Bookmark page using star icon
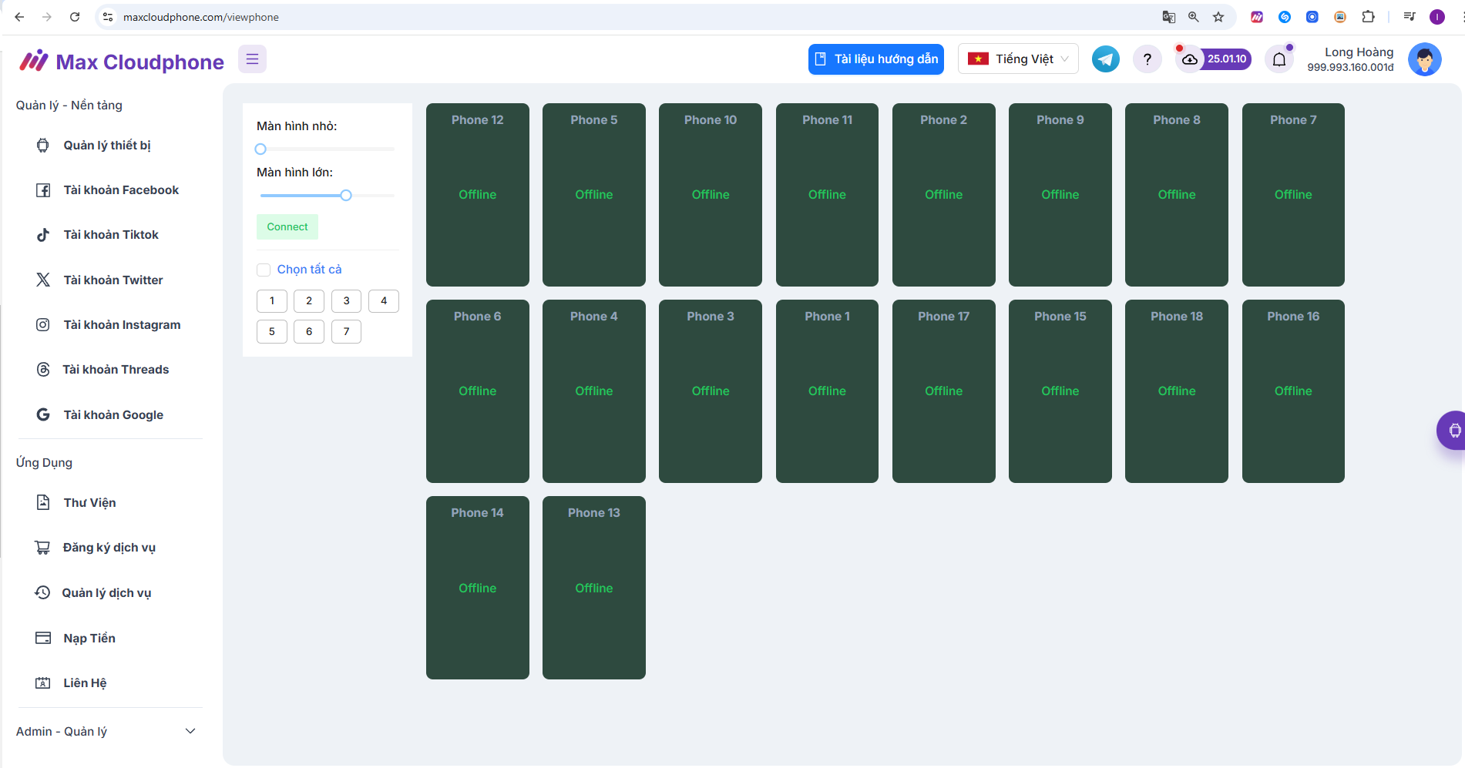Screen dimensions: 1465x768 (1218, 17)
